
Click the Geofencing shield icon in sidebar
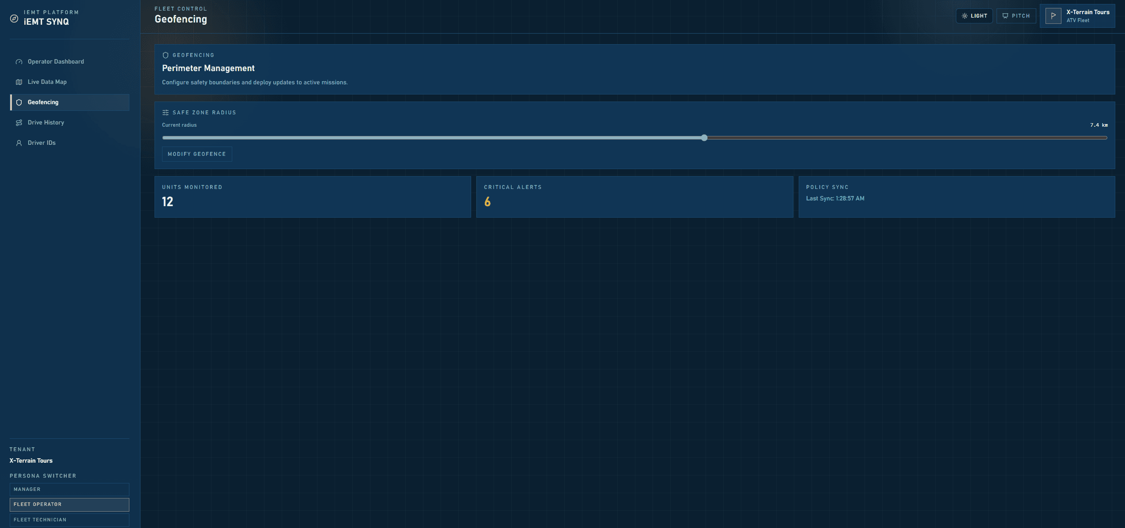pyautogui.click(x=19, y=102)
